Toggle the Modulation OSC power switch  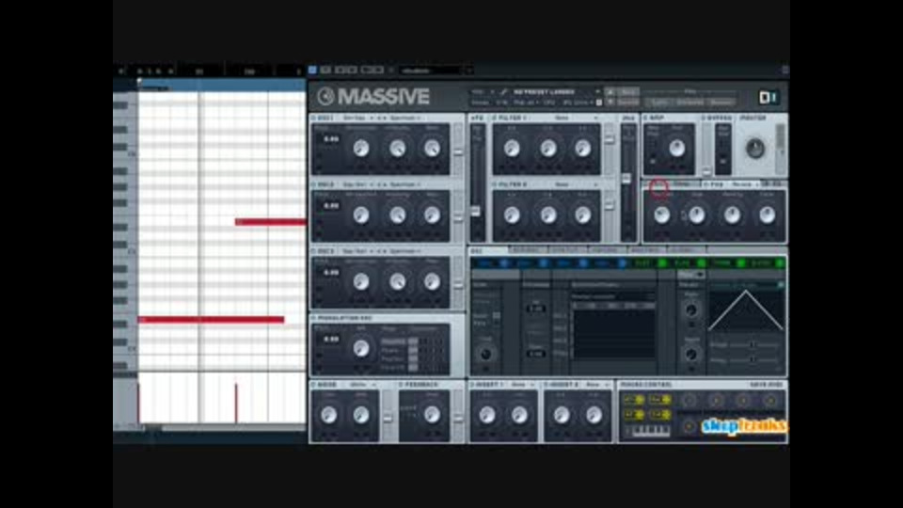click(313, 319)
